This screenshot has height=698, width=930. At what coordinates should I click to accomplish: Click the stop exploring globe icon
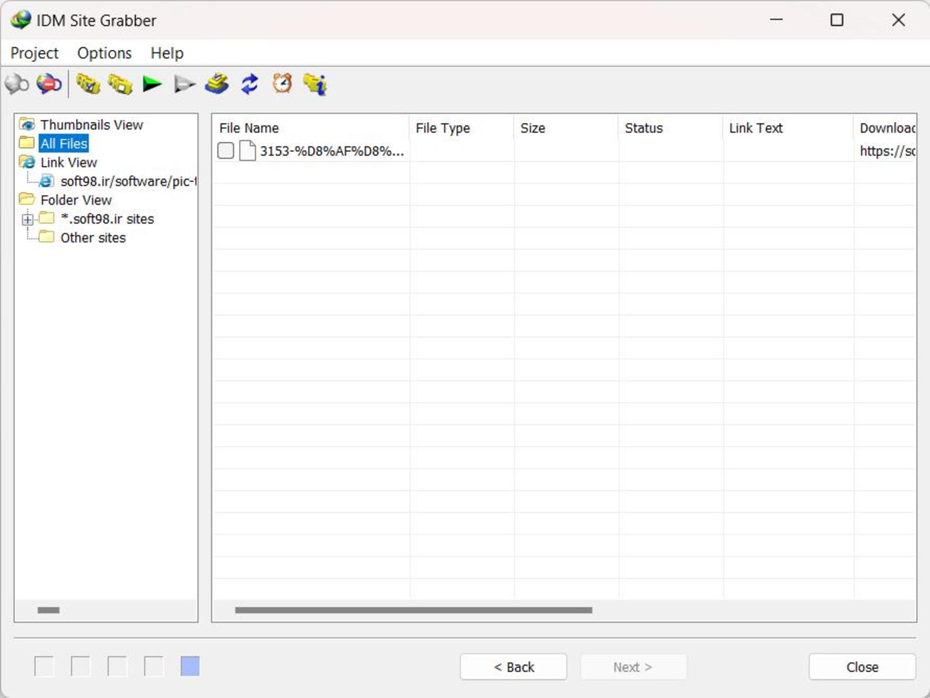coord(49,84)
